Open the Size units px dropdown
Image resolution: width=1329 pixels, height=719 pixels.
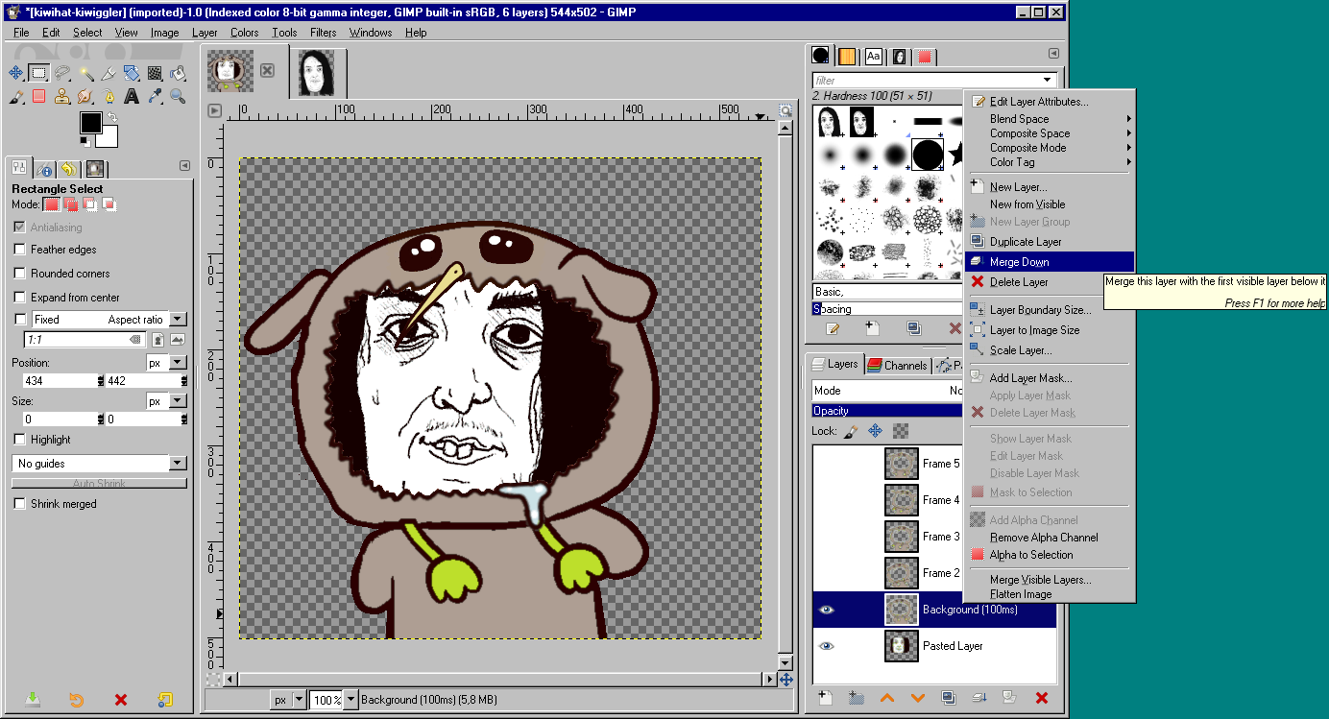click(178, 401)
